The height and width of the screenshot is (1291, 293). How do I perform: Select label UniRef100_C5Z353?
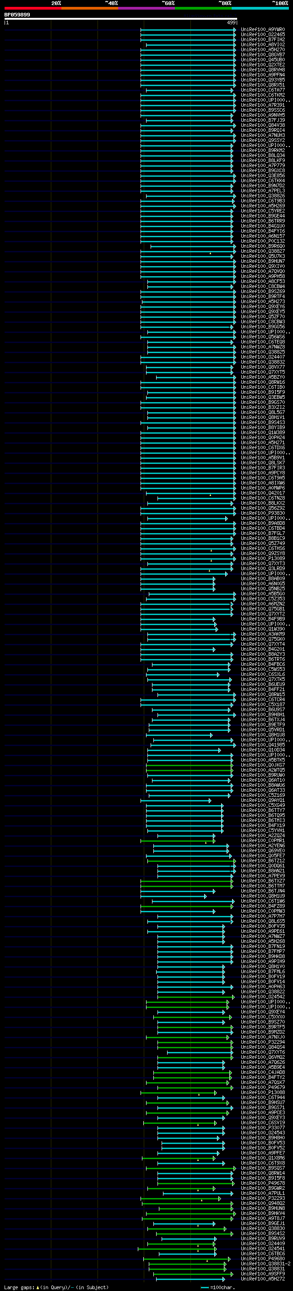click(x=262, y=599)
